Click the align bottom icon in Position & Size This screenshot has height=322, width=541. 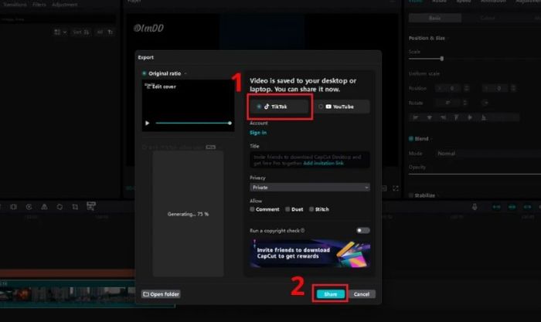[x=484, y=117]
